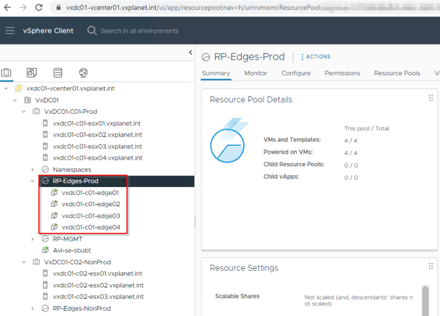Click the RP-Edges-Prod pool icon in tree

point(45,181)
